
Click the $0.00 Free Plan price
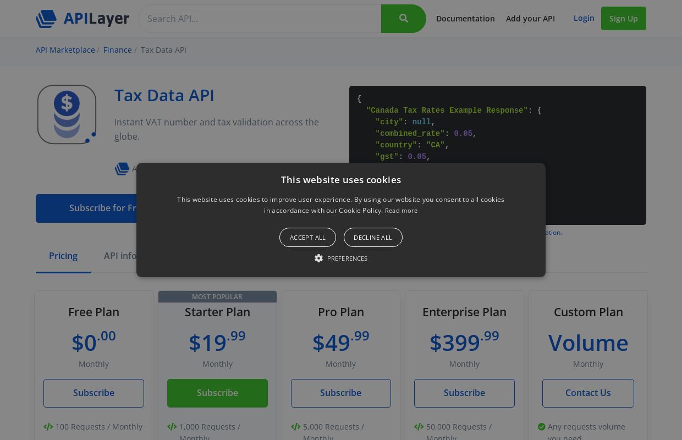[94, 342]
